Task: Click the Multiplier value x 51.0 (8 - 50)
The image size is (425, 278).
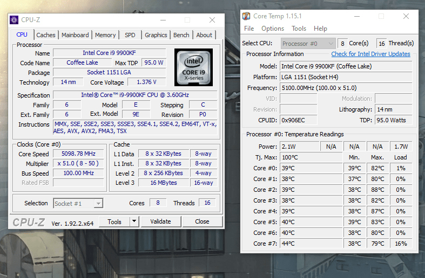Action: tap(78, 164)
